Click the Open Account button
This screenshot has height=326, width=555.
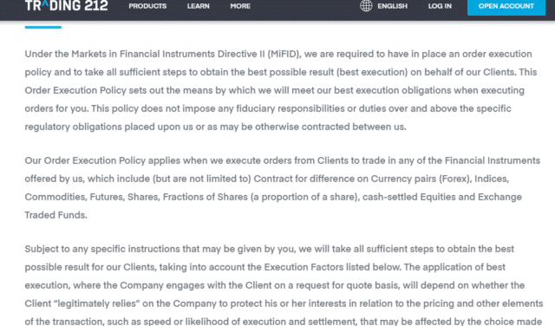(506, 6)
